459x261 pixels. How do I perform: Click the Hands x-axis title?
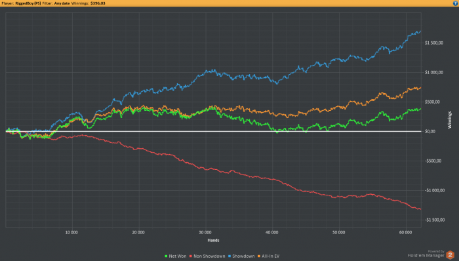(213, 240)
